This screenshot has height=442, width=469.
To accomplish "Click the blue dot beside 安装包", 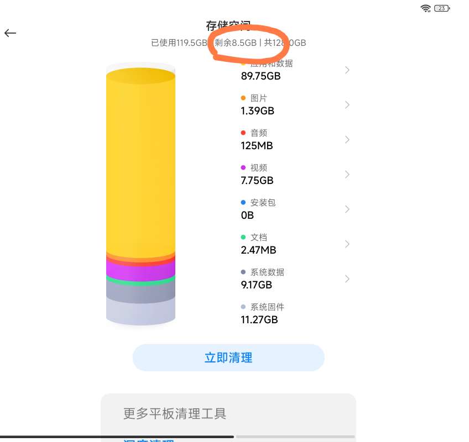I will click(243, 203).
